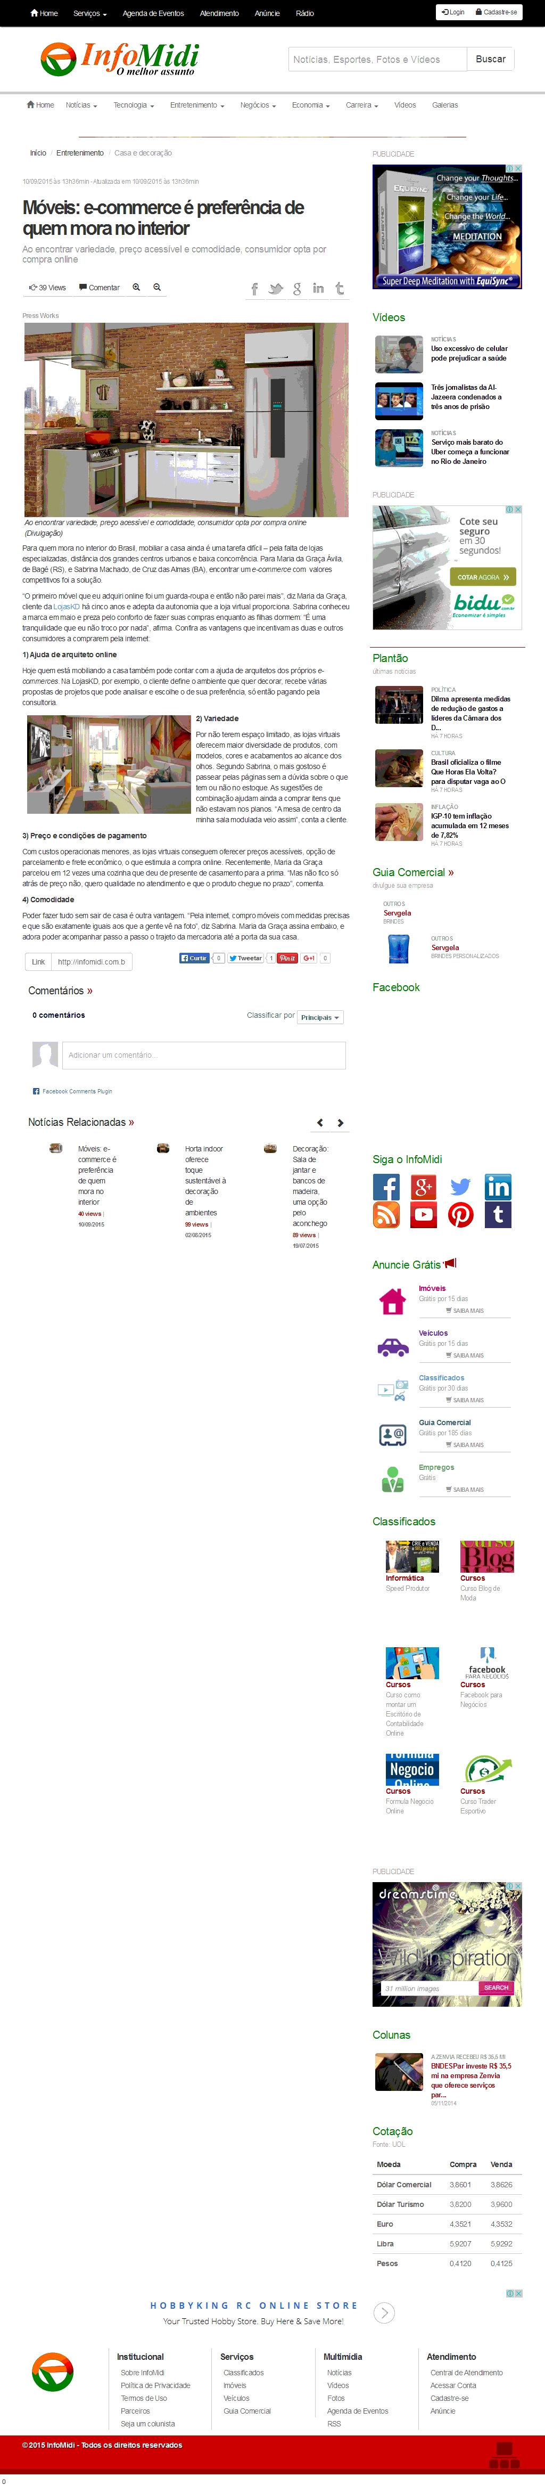Click the zoom out text icon
Image resolution: width=545 pixels, height=2485 pixels.
pos(157,288)
